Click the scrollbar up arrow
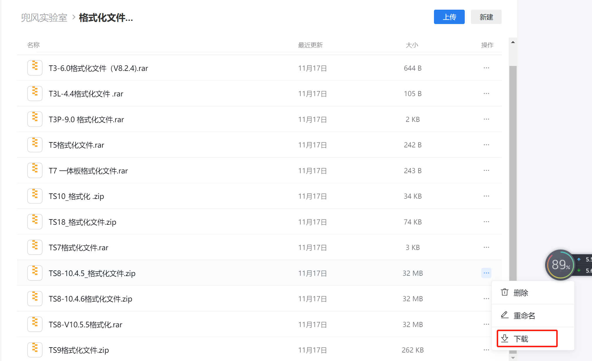The image size is (592, 361). [513, 42]
